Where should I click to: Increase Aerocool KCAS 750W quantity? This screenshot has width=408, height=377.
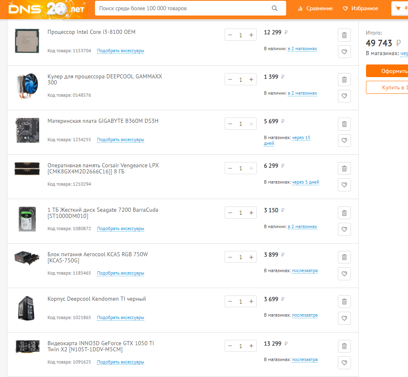coord(251,257)
